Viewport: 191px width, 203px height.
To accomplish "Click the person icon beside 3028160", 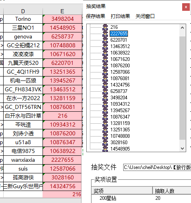I will (105, 143).
